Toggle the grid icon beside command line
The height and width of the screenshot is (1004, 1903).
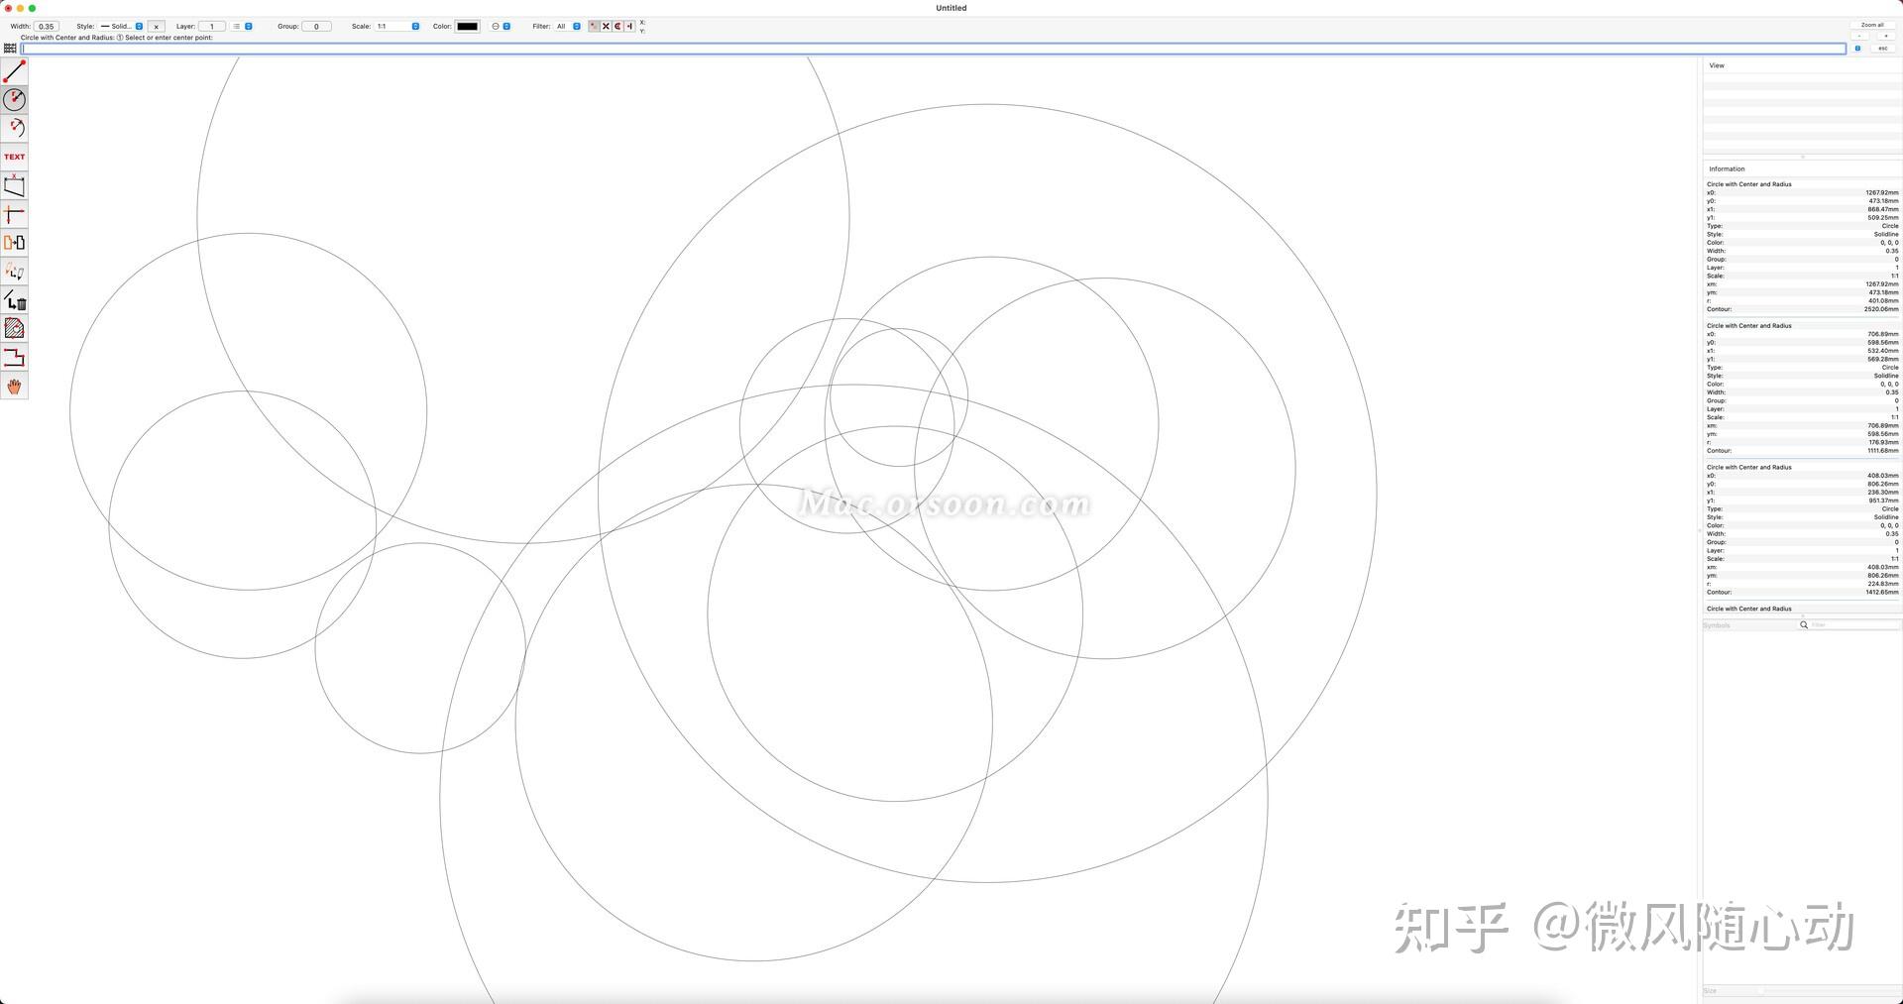tap(10, 48)
